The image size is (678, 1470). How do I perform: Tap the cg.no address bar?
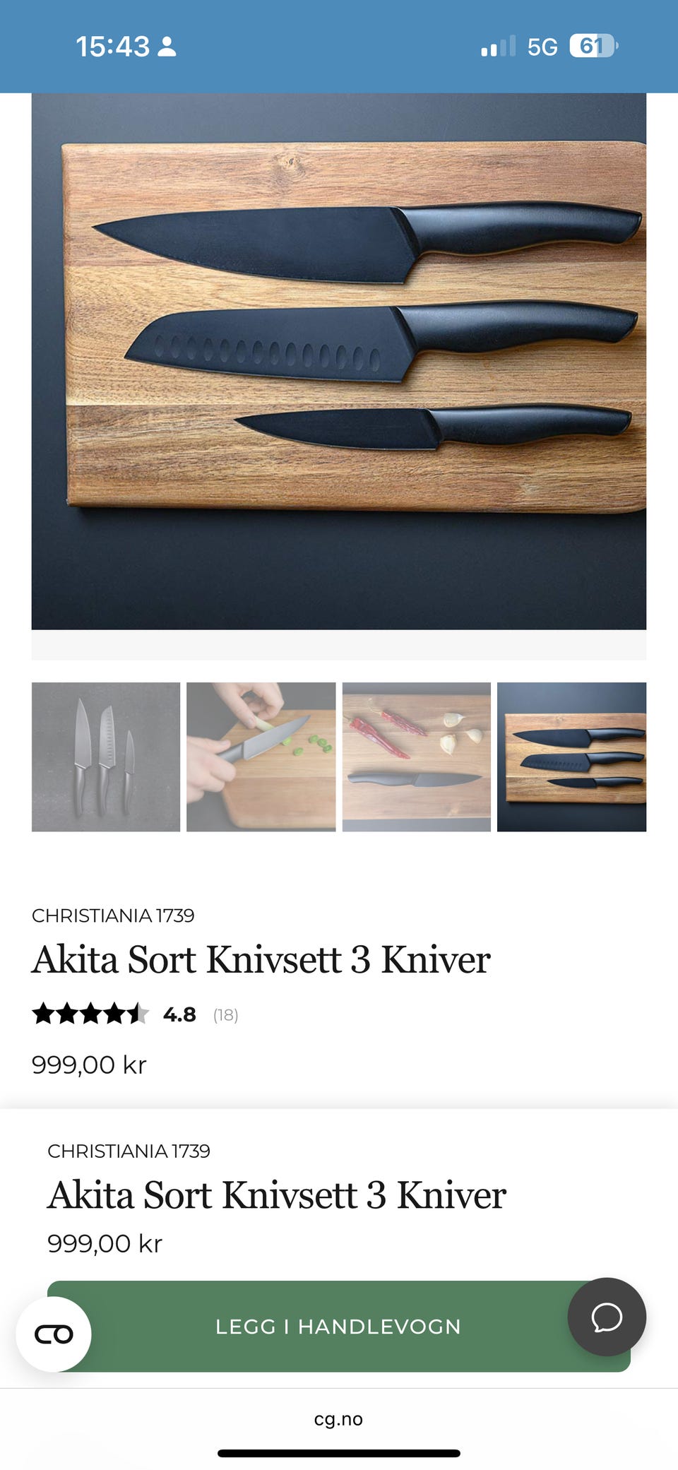[x=339, y=1419]
